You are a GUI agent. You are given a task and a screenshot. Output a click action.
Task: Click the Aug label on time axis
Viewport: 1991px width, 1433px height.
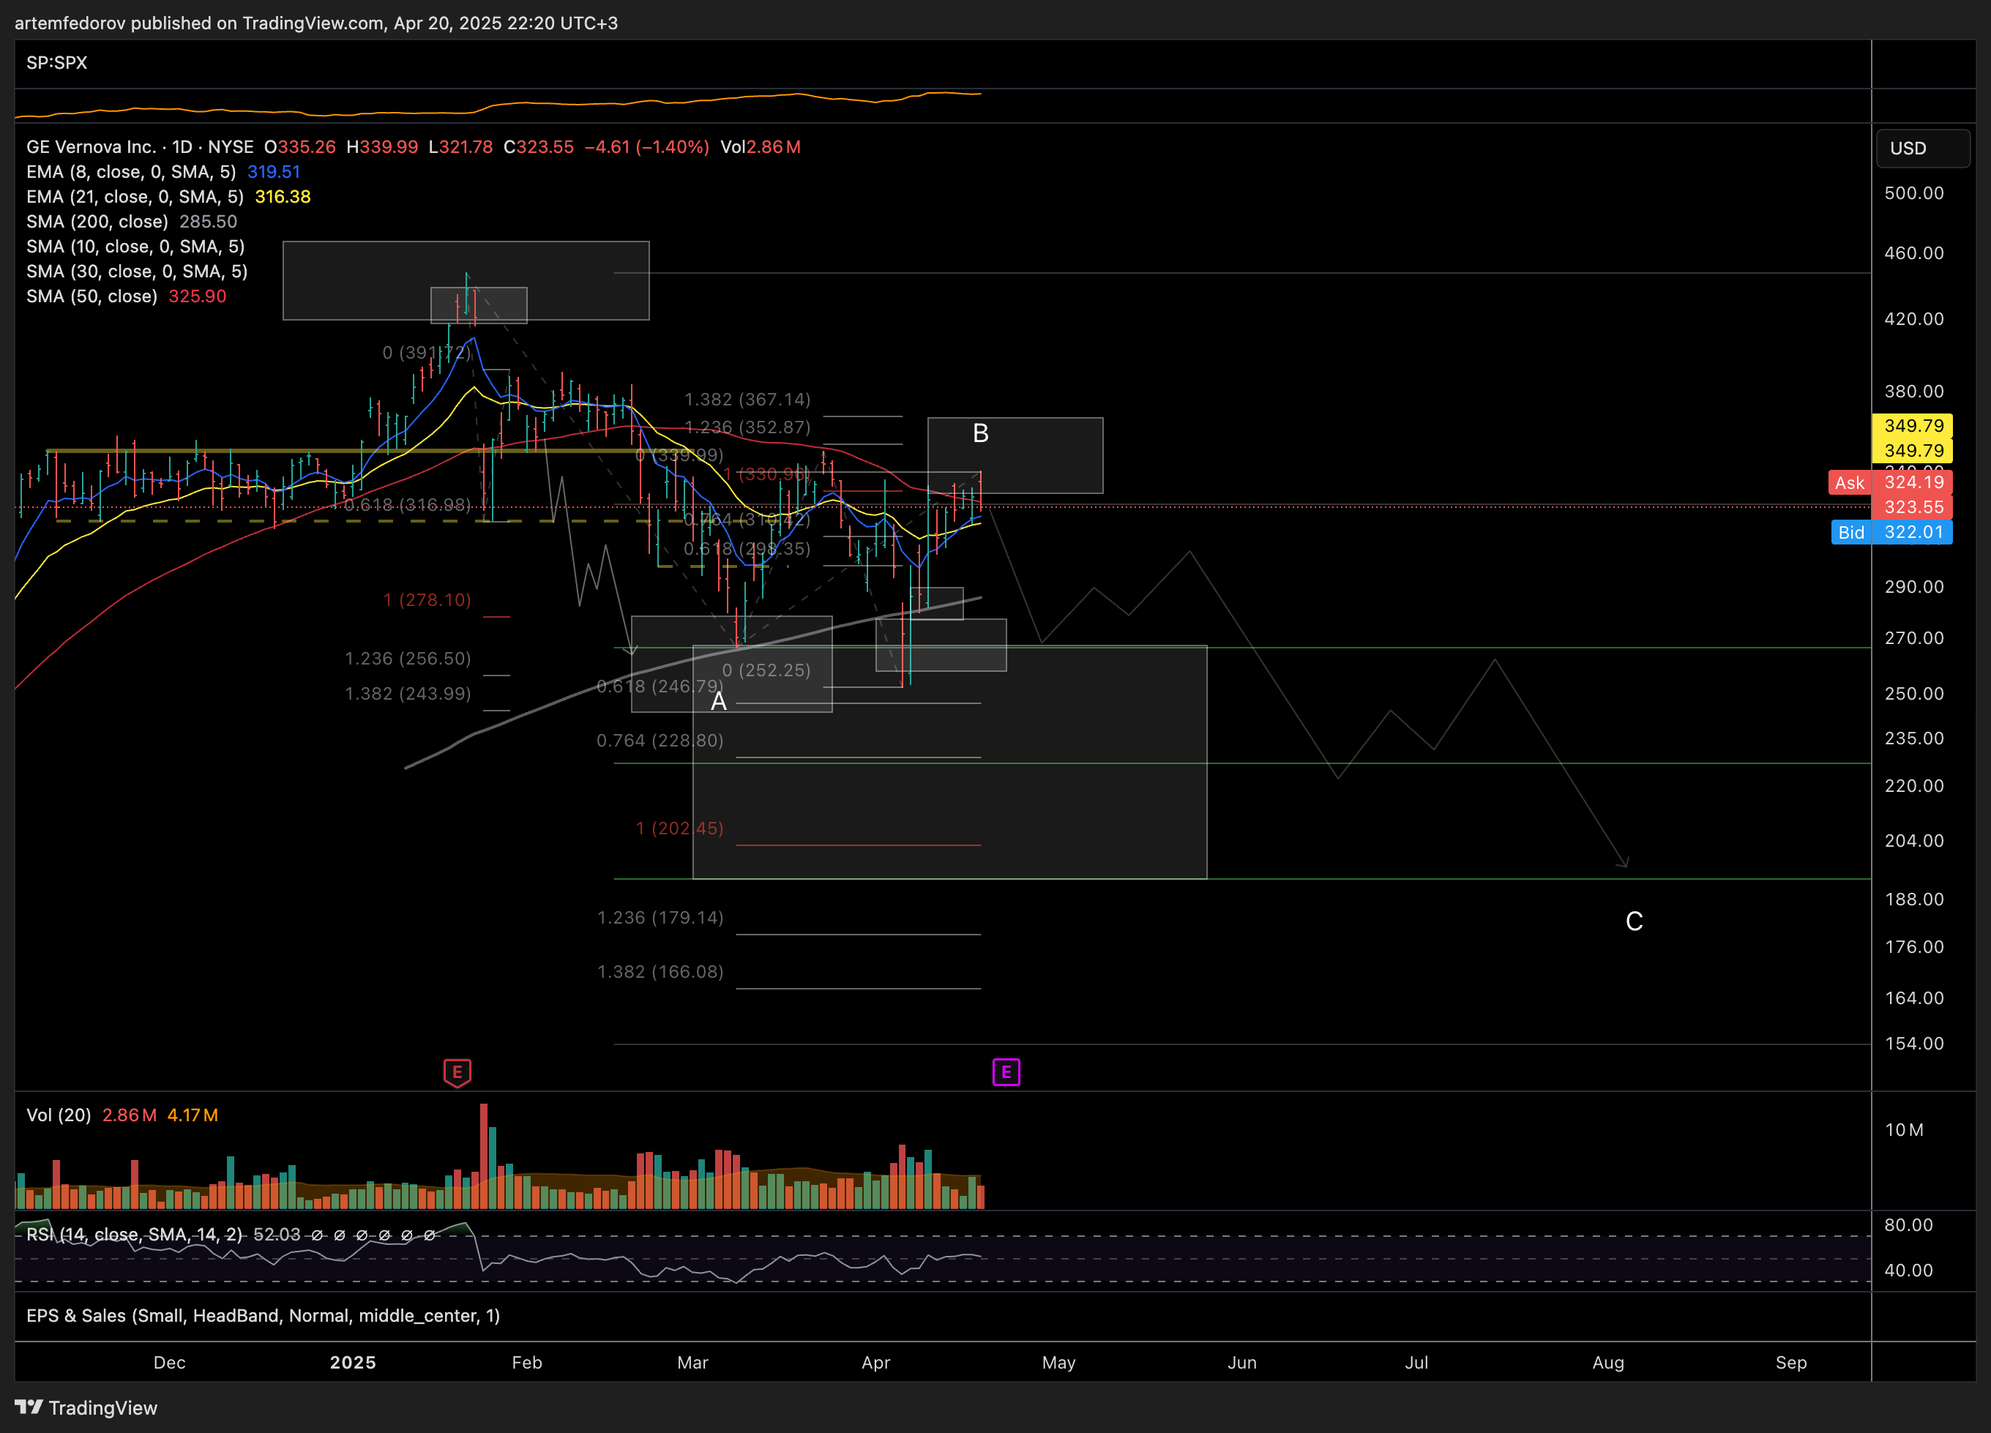click(x=1608, y=1363)
